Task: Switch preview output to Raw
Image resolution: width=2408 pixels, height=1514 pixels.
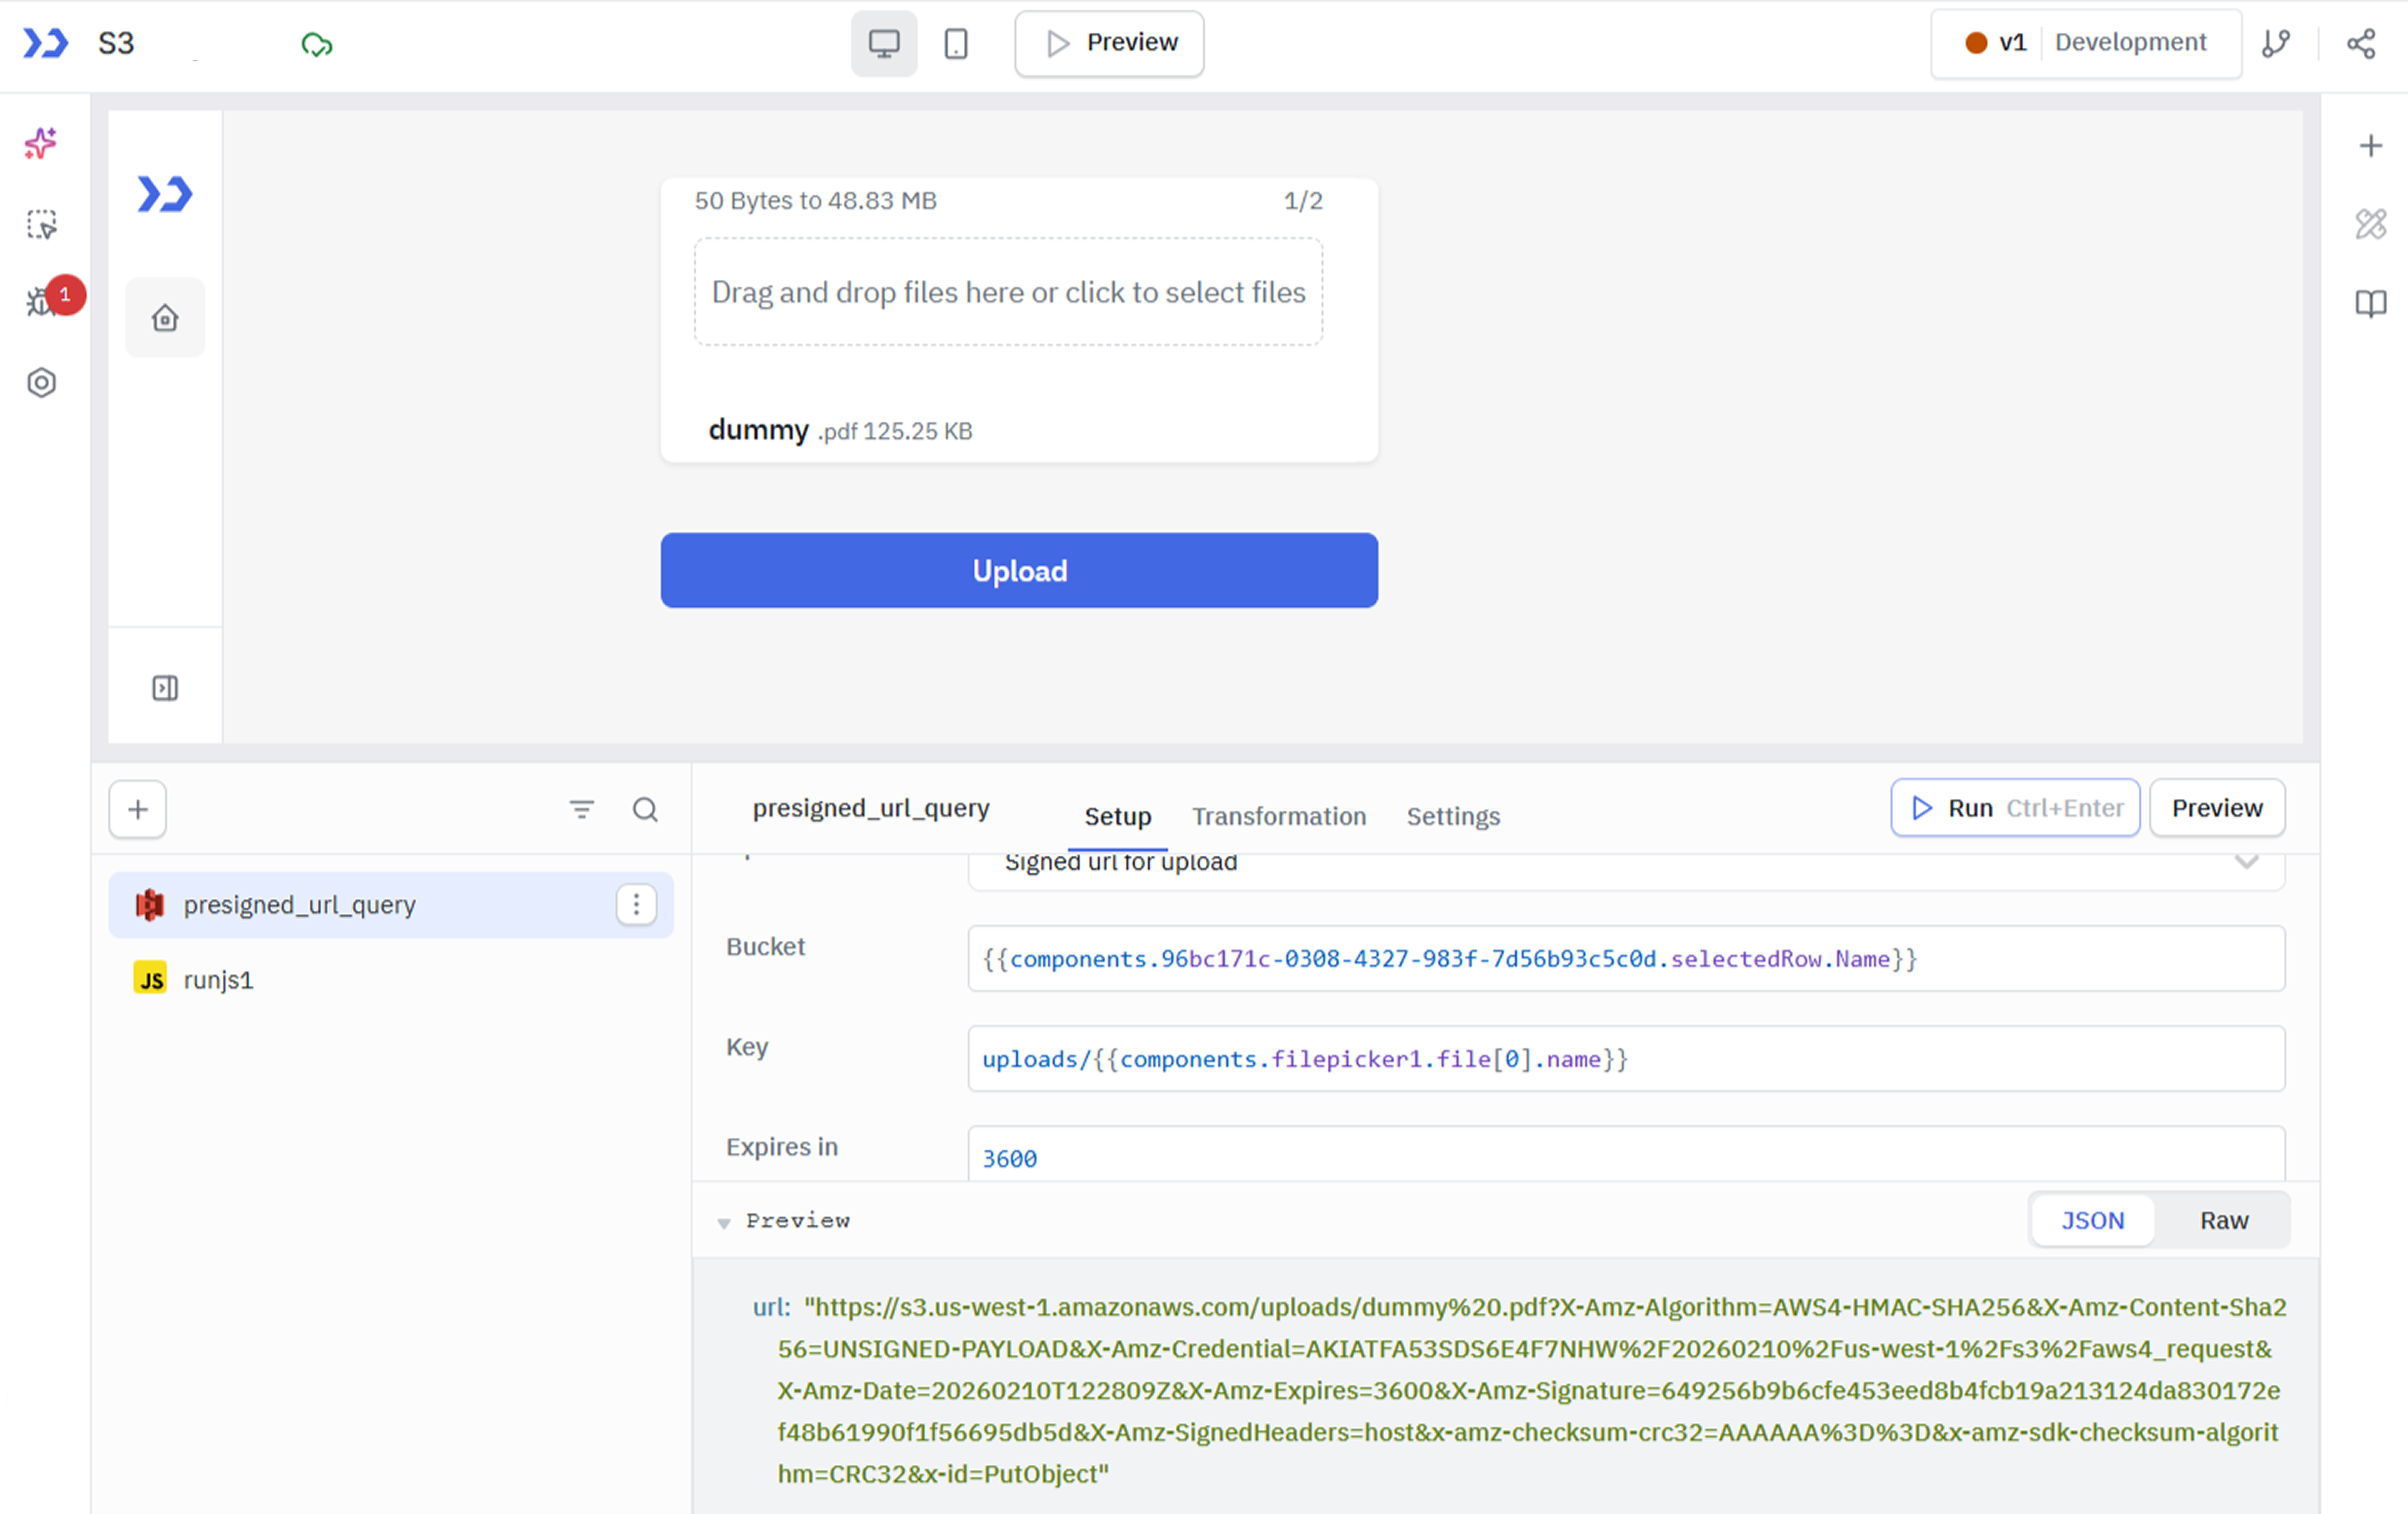Action: [2223, 1220]
